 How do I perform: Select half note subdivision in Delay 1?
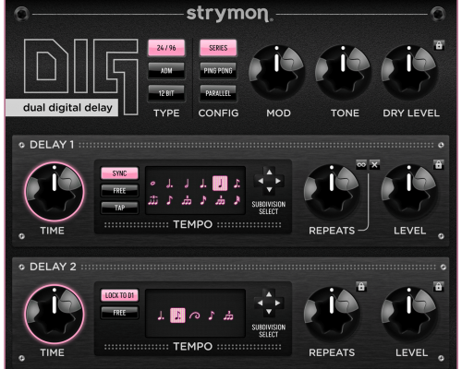187,184
